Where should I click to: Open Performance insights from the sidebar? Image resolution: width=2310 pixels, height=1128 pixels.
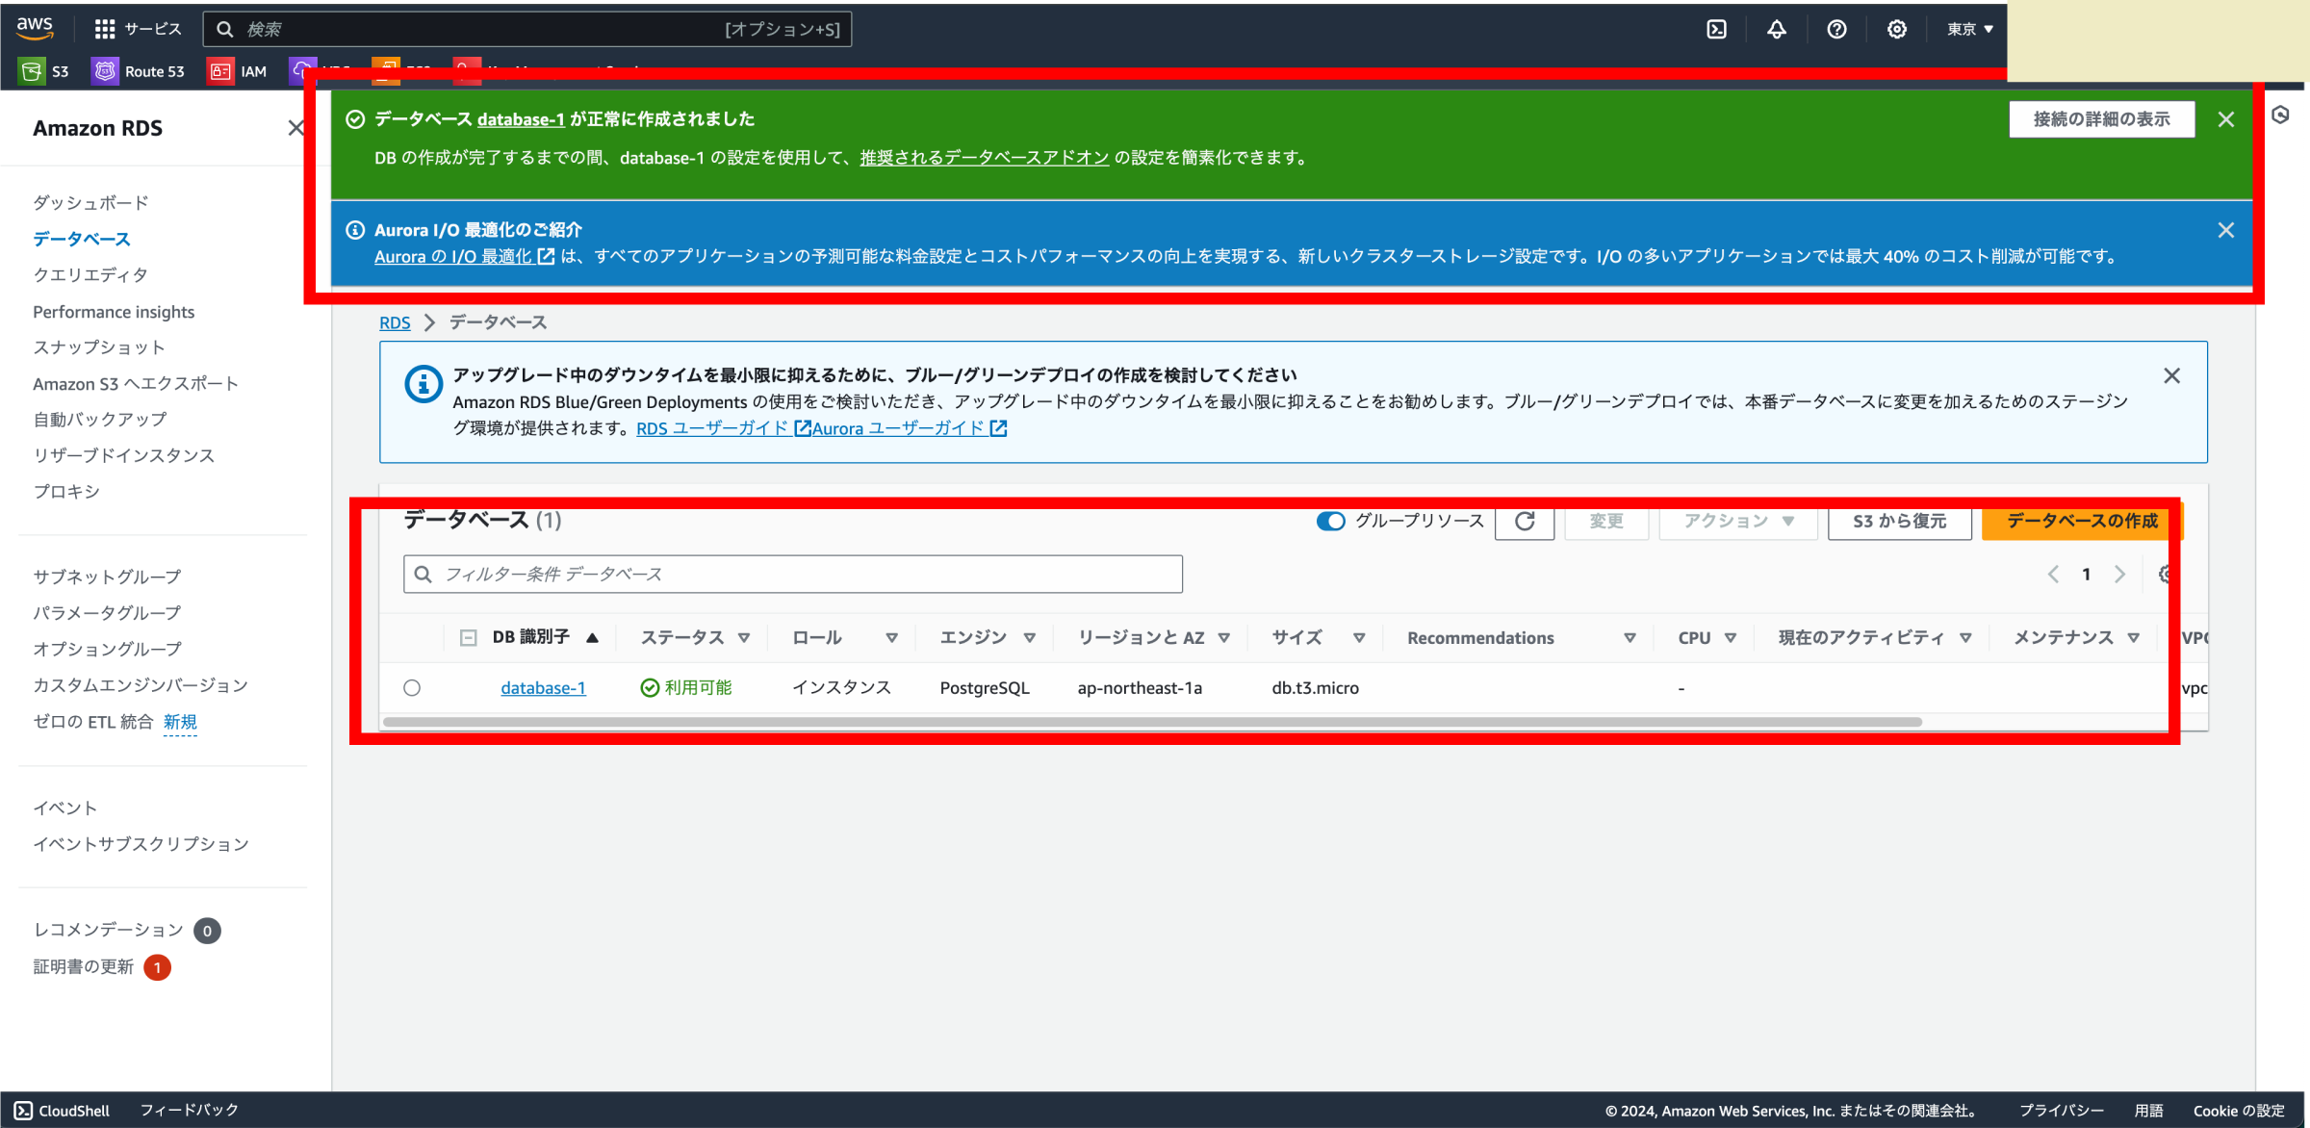tap(114, 311)
